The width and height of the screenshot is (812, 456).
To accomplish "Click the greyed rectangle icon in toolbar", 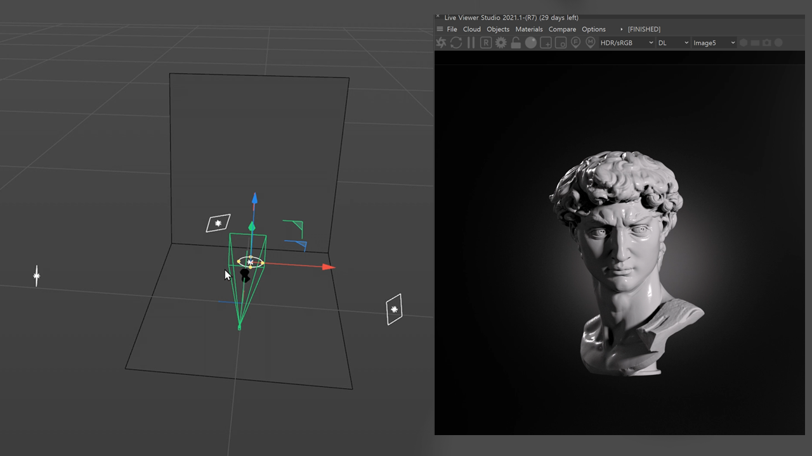I will [755, 42].
